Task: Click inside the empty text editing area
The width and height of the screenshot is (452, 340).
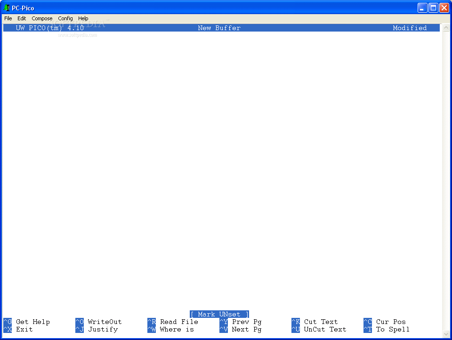Action: (x=221, y=170)
